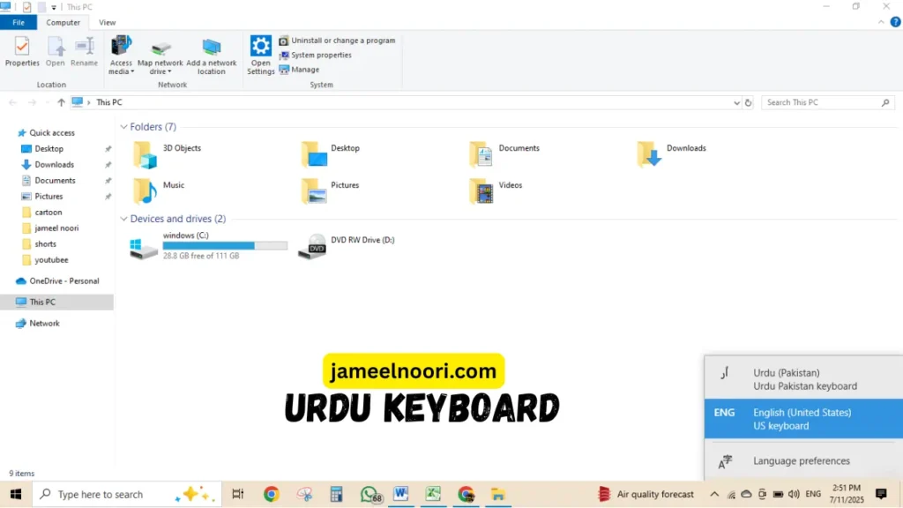
Task: Collapse the ribbon with the chevron
Action: (x=881, y=22)
